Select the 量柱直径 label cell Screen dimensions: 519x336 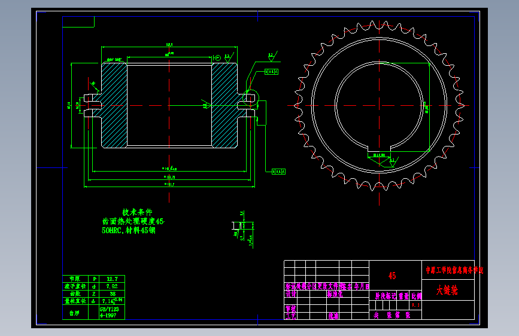75,301
